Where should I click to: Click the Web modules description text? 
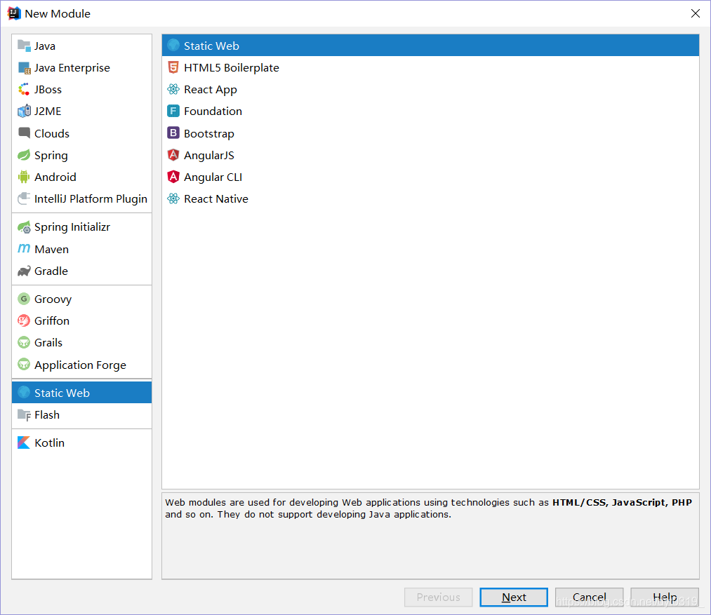point(429,508)
